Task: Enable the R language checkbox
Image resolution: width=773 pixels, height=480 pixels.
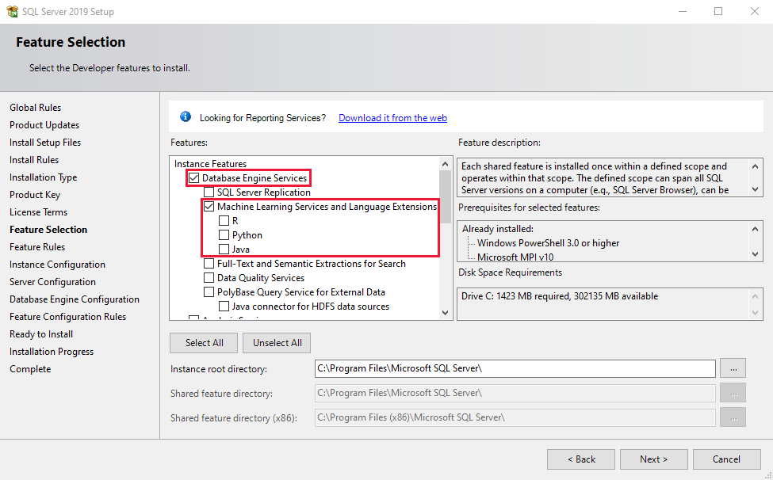Action: [223, 220]
